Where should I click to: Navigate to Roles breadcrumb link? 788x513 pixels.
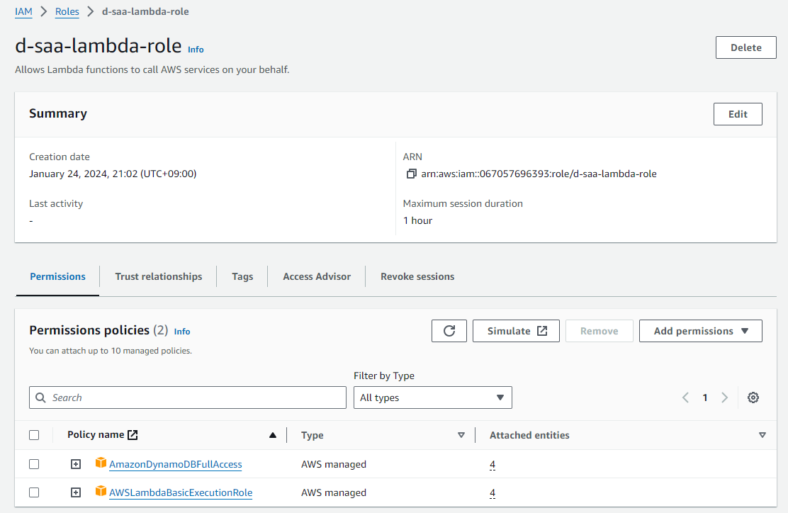[x=67, y=11]
